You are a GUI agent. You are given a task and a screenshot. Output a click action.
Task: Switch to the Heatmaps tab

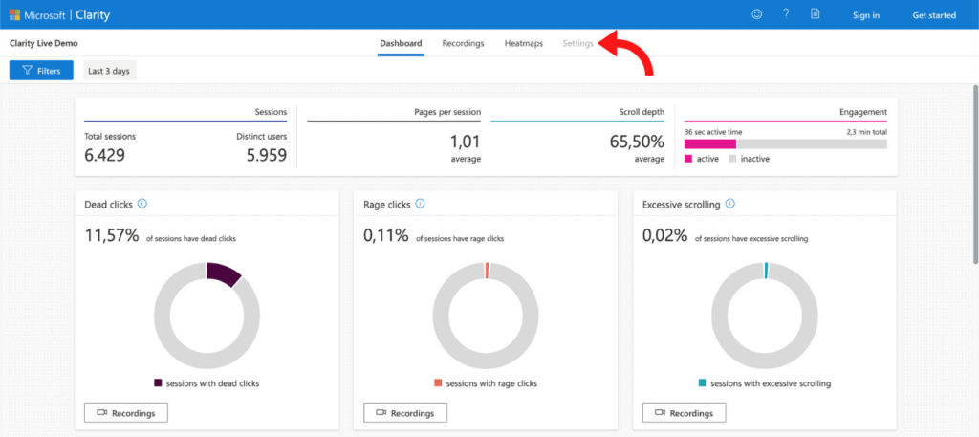click(x=524, y=44)
